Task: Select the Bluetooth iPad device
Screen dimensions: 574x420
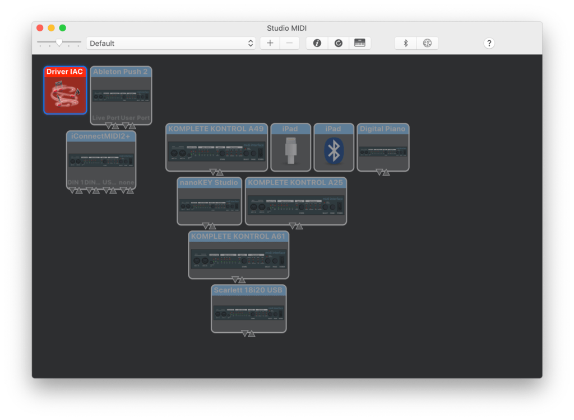Action: pos(334,147)
